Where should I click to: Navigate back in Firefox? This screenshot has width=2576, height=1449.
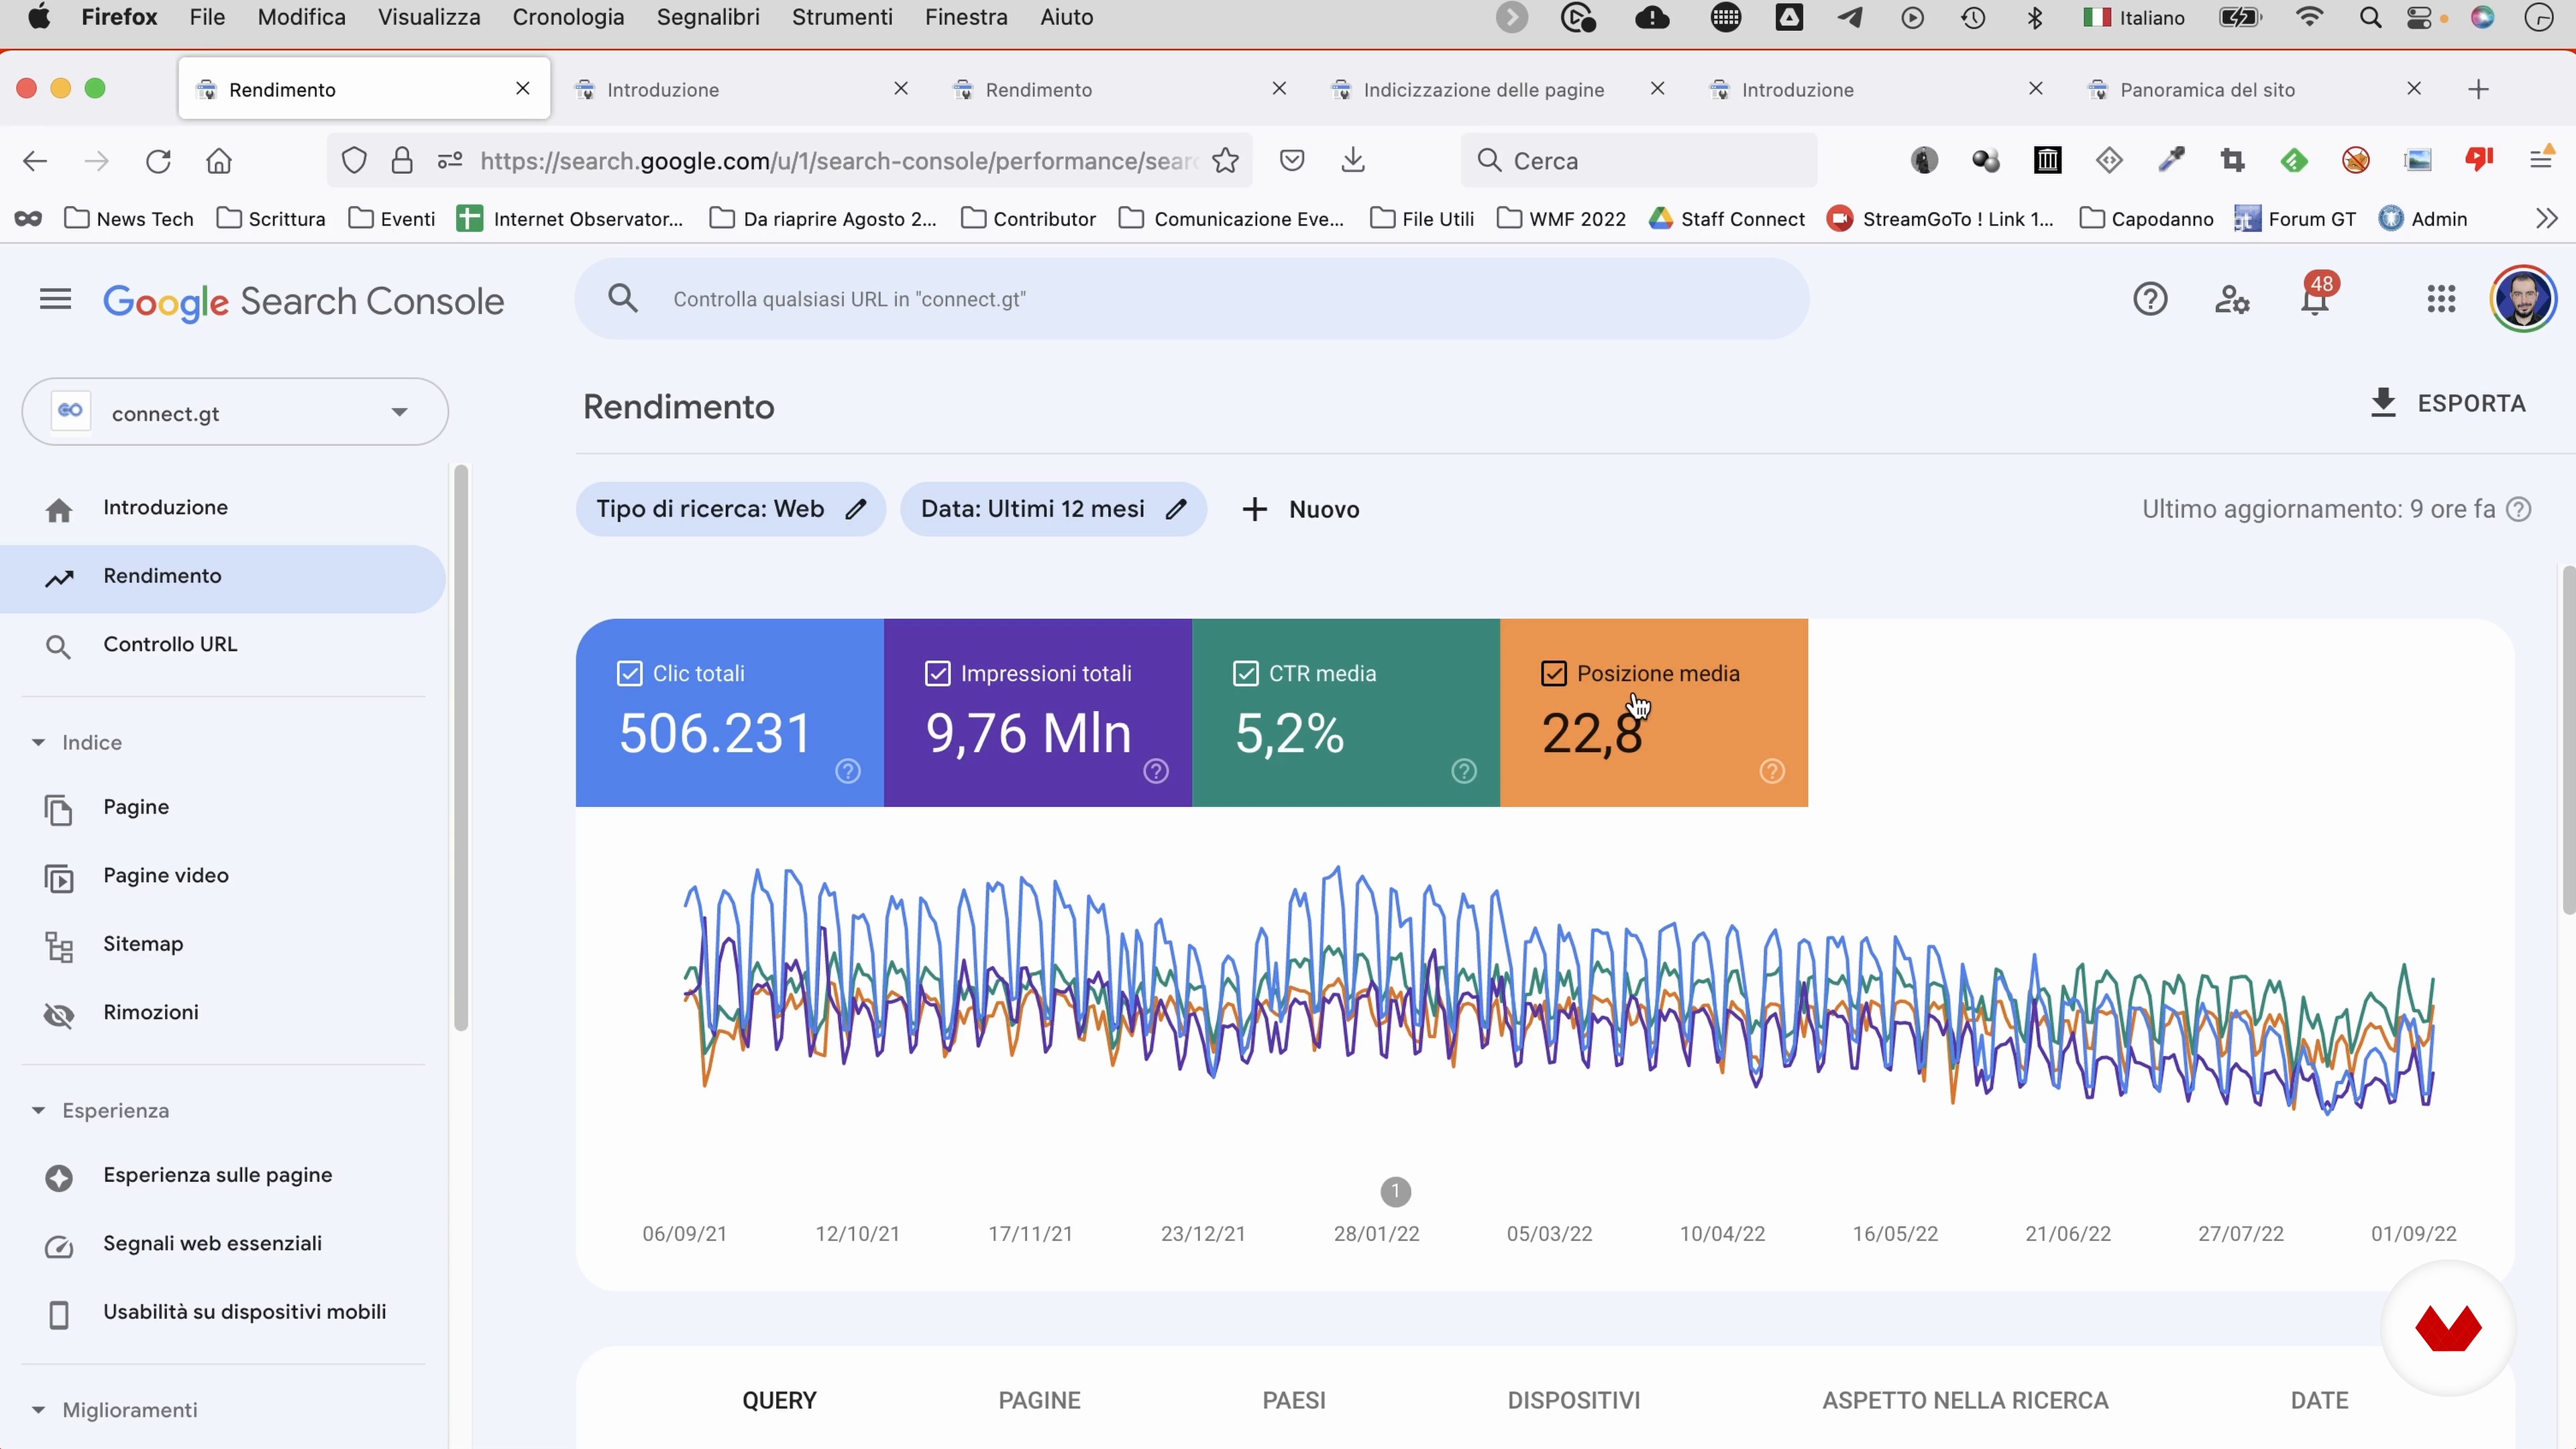pyautogui.click(x=35, y=161)
